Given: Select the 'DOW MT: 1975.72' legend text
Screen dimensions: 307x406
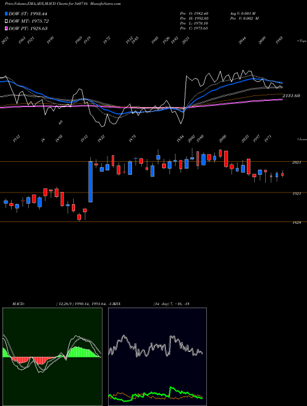Looking at the screenshot, I should click(x=29, y=21).
